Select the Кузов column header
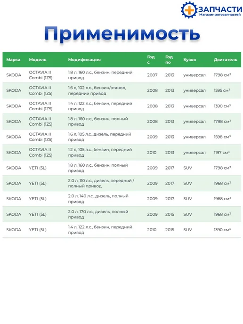The height and width of the screenshot is (324, 243). tap(189, 60)
